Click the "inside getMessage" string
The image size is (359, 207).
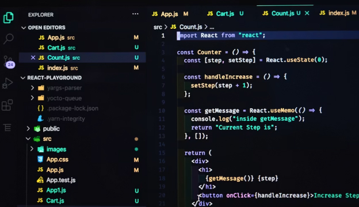(265, 119)
